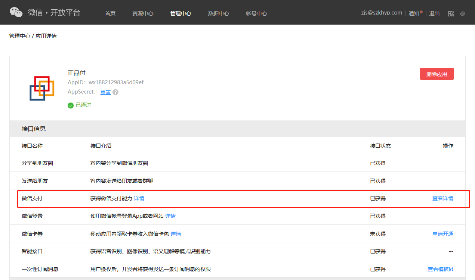The image size is (475, 280).
Task: Open 详情 link in 微信支付 description
Action: click(x=139, y=198)
